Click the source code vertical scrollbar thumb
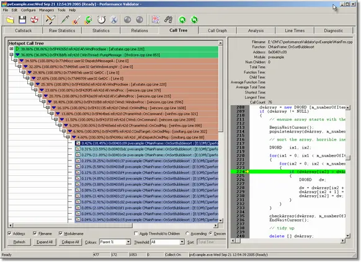Viewport: 361px width, 262px height. [348, 158]
